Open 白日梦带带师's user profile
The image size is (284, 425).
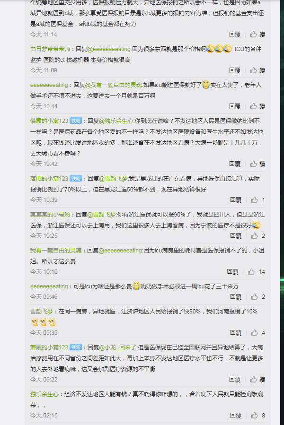50,49
